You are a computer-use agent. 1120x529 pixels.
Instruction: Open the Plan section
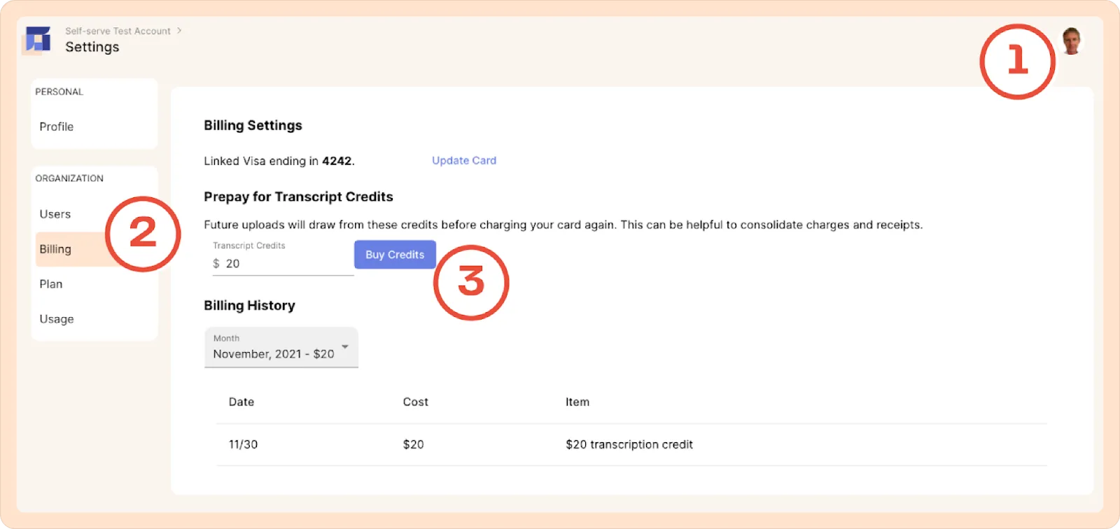51,284
